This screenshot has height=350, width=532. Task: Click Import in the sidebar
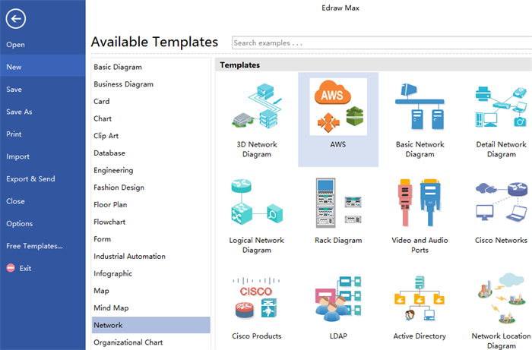(17, 156)
